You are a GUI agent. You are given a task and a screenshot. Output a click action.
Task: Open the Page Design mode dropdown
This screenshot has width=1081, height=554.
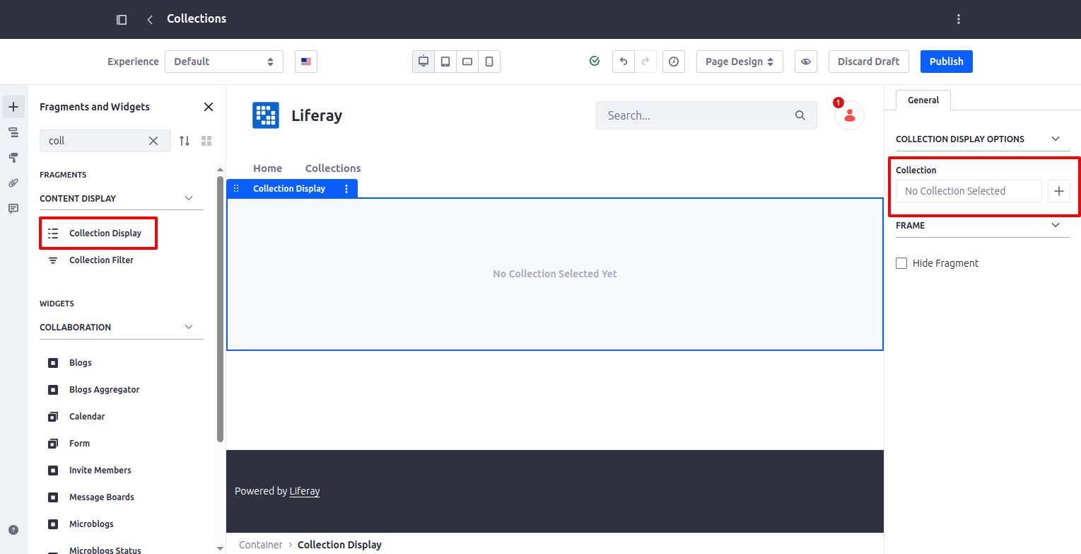click(740, 62)
